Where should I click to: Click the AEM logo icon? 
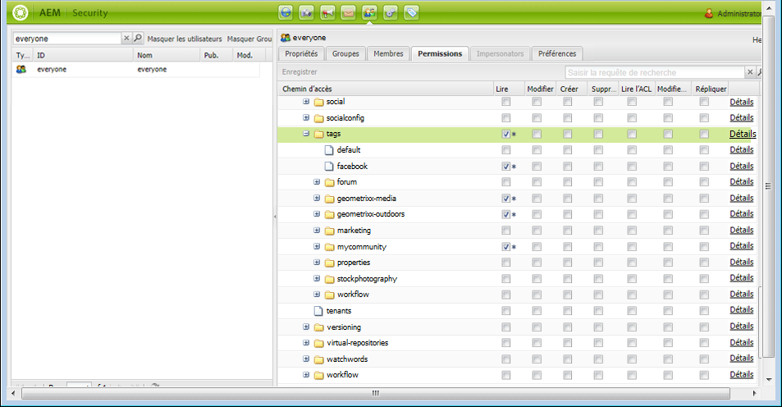tap(21, 12)
